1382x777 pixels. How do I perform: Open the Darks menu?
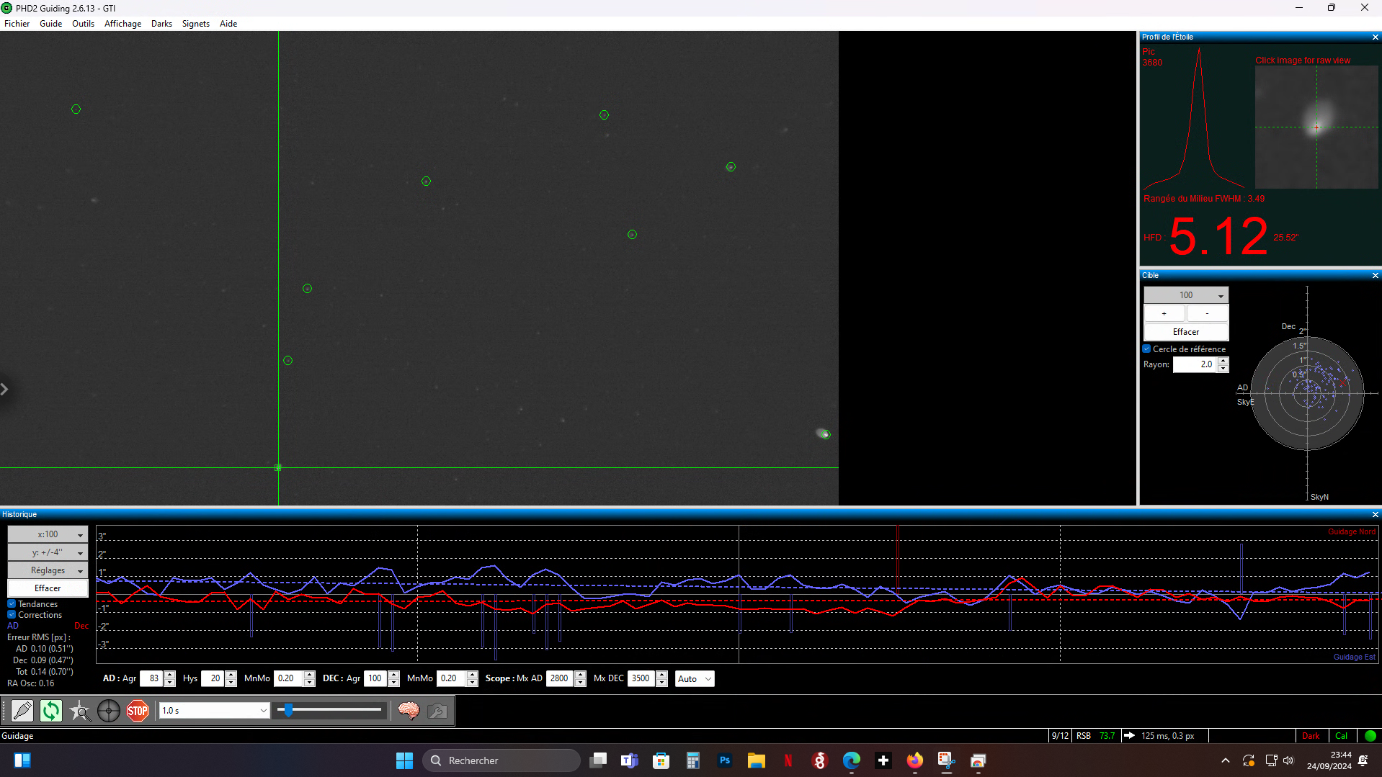click(x=161, y=24)
